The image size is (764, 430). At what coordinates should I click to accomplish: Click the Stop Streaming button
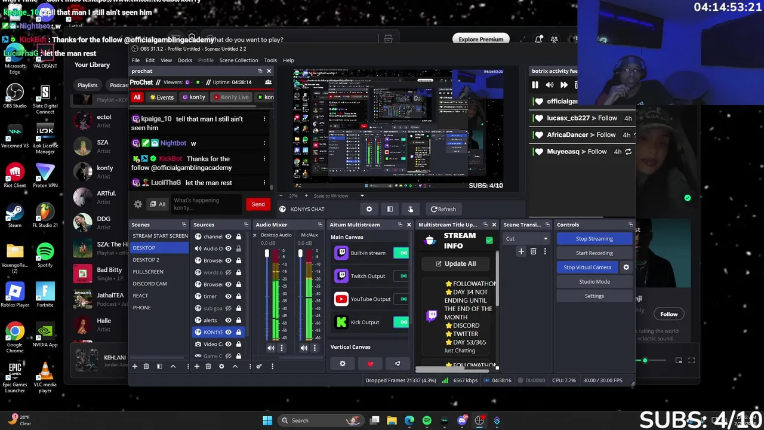coord(594,238)
